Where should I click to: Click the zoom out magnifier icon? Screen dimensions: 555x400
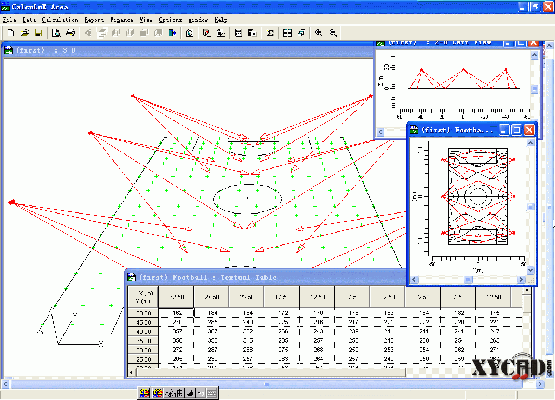pyautogui.click(x=333, y=33)
